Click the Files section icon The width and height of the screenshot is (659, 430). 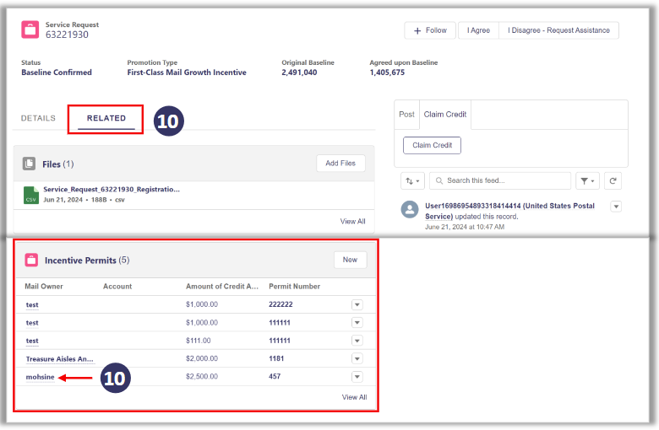pos(30,164)
